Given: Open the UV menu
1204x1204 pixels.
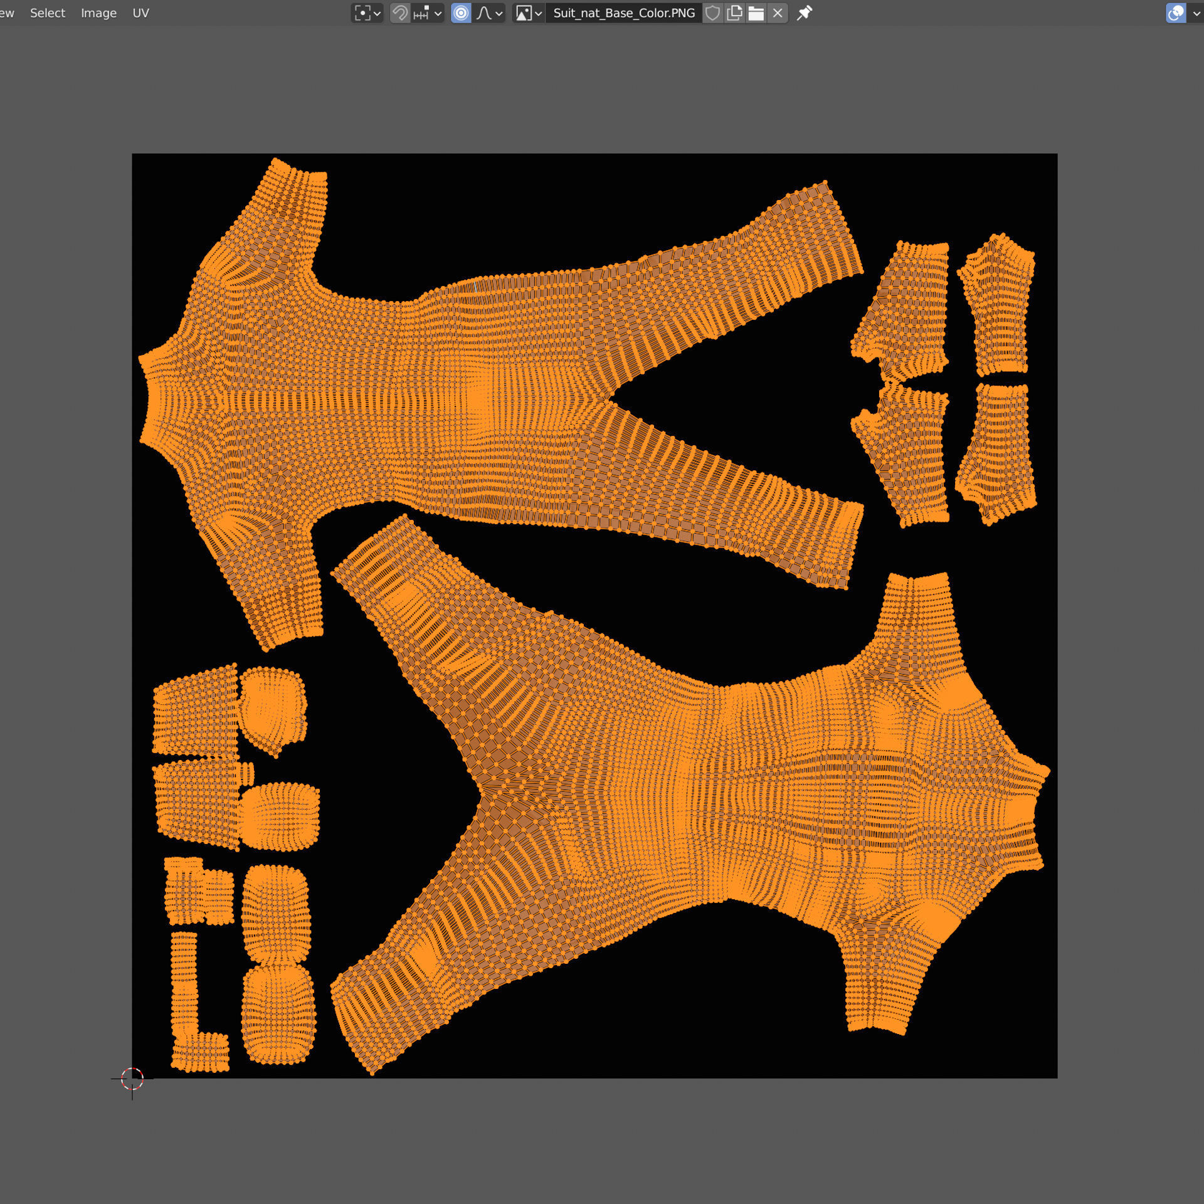Looking at the screenshot, I should click(x=140, y=13).
